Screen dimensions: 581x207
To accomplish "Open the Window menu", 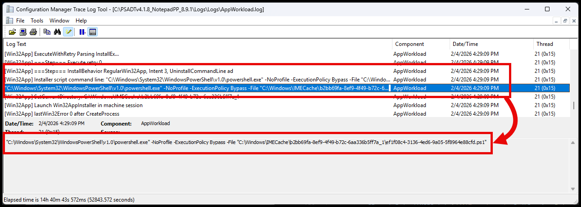I will [x=59, y=21].
